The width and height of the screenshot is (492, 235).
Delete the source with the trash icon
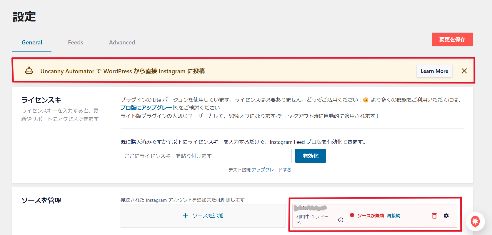(x=434, y=216)
